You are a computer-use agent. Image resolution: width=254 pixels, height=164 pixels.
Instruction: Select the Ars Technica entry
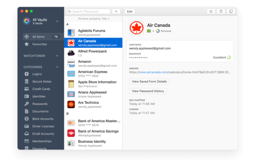93,104
